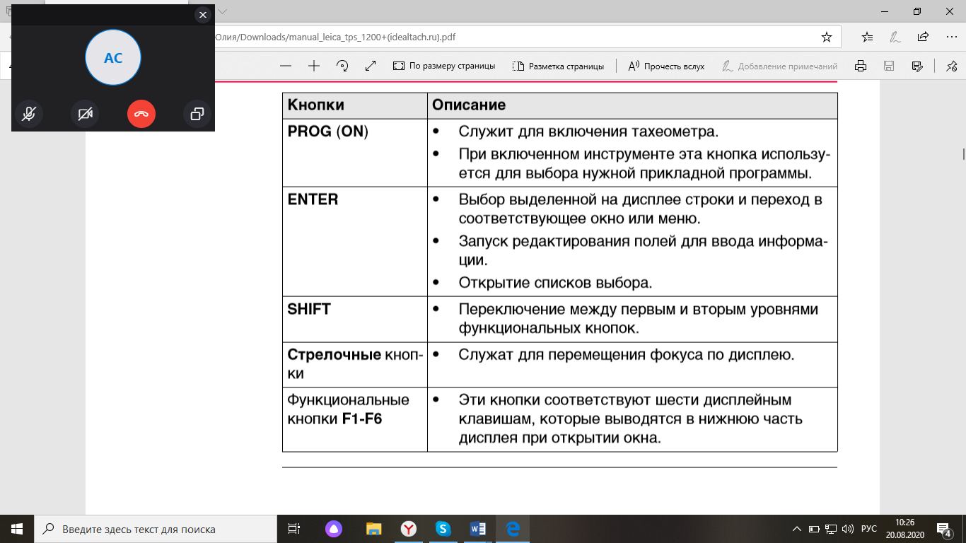Open File Explorer from the taskbar
Screen dimensions: 966x543
pos(373,529)
